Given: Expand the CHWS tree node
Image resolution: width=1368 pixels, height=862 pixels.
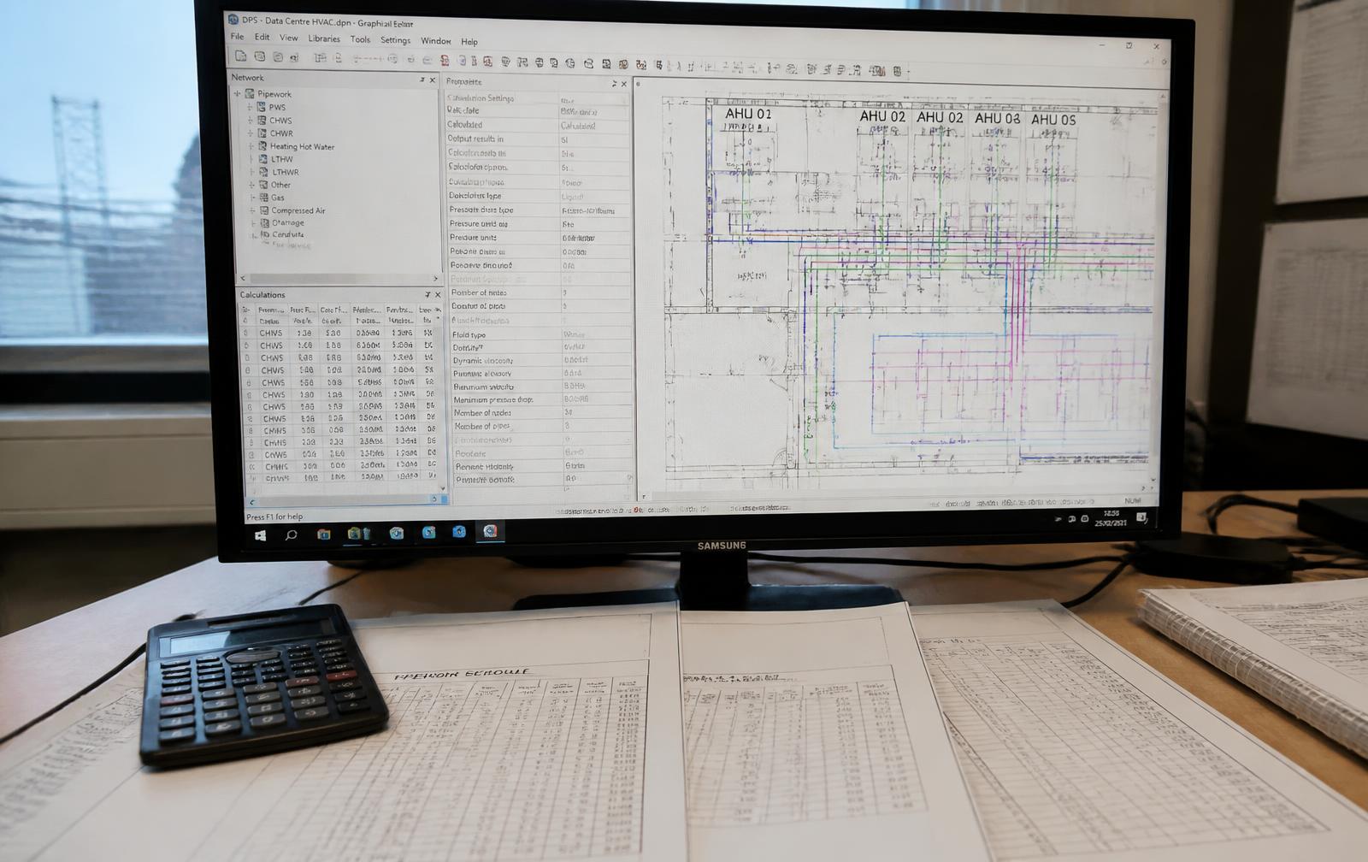Looking at the screenshot, I should coord(251,121).
